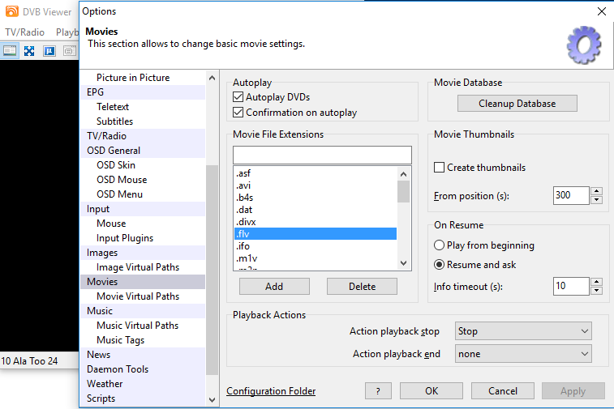Click the Add extension button

pyautogui.click(x=274, y=287)
